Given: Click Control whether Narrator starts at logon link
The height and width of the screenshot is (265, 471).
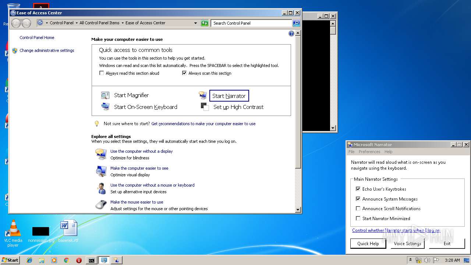Looking at the screenshot, I should (396, 230).
